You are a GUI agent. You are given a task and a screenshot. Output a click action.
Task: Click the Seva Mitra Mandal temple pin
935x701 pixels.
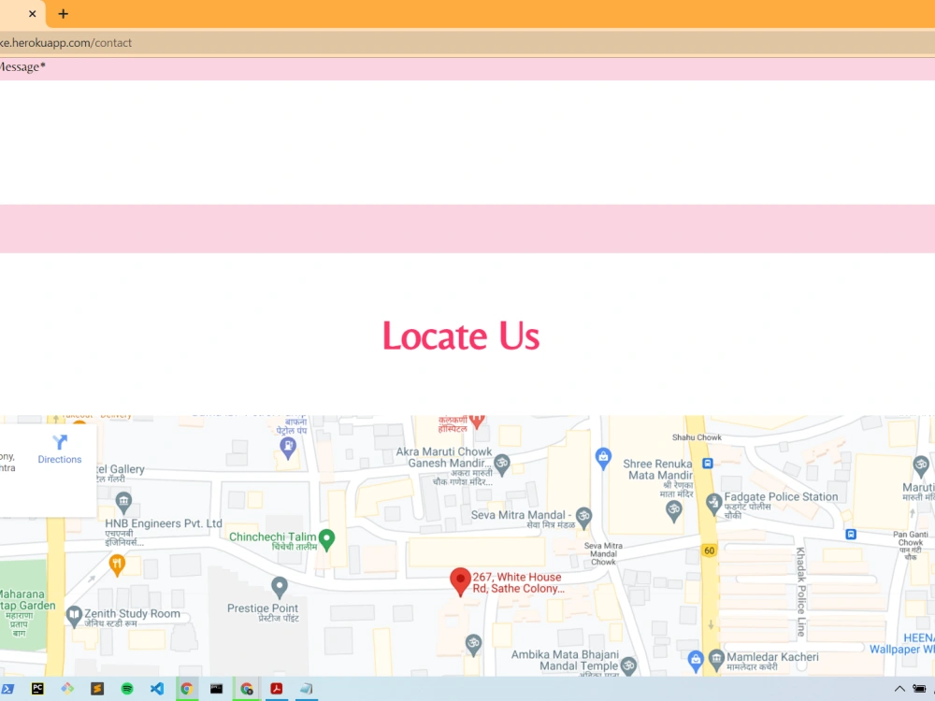point(583,519)
